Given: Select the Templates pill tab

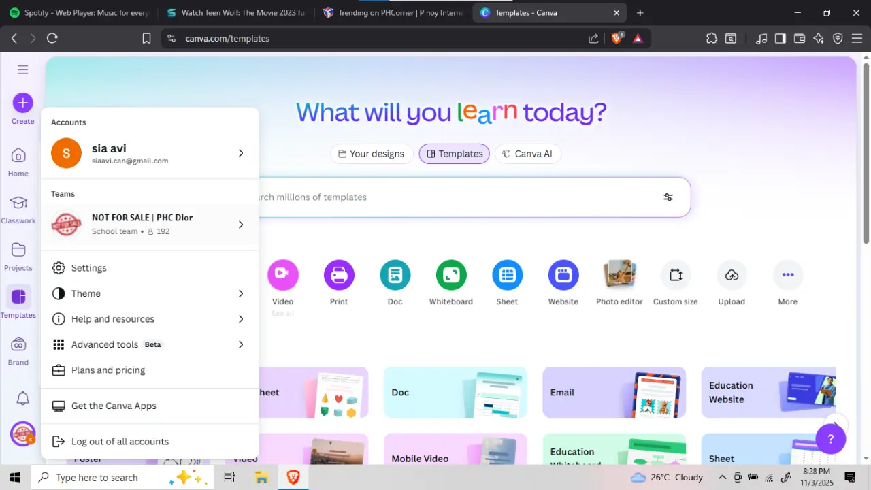Looking at the screenshot, I should point(455,154).
